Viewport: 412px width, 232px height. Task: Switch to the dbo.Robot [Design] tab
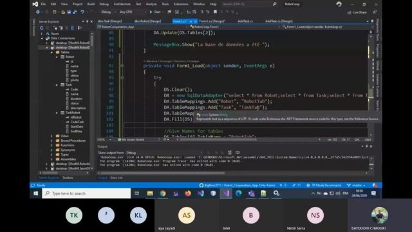[147, 21]
